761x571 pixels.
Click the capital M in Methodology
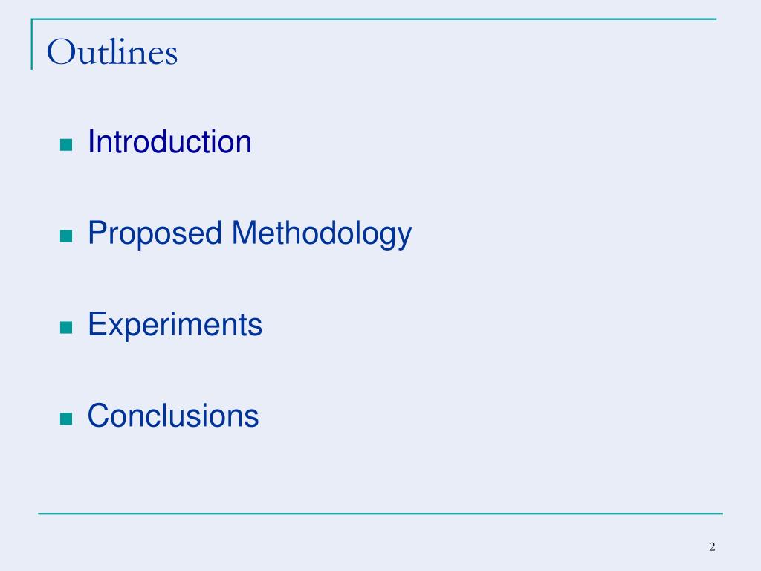[244, 233]
